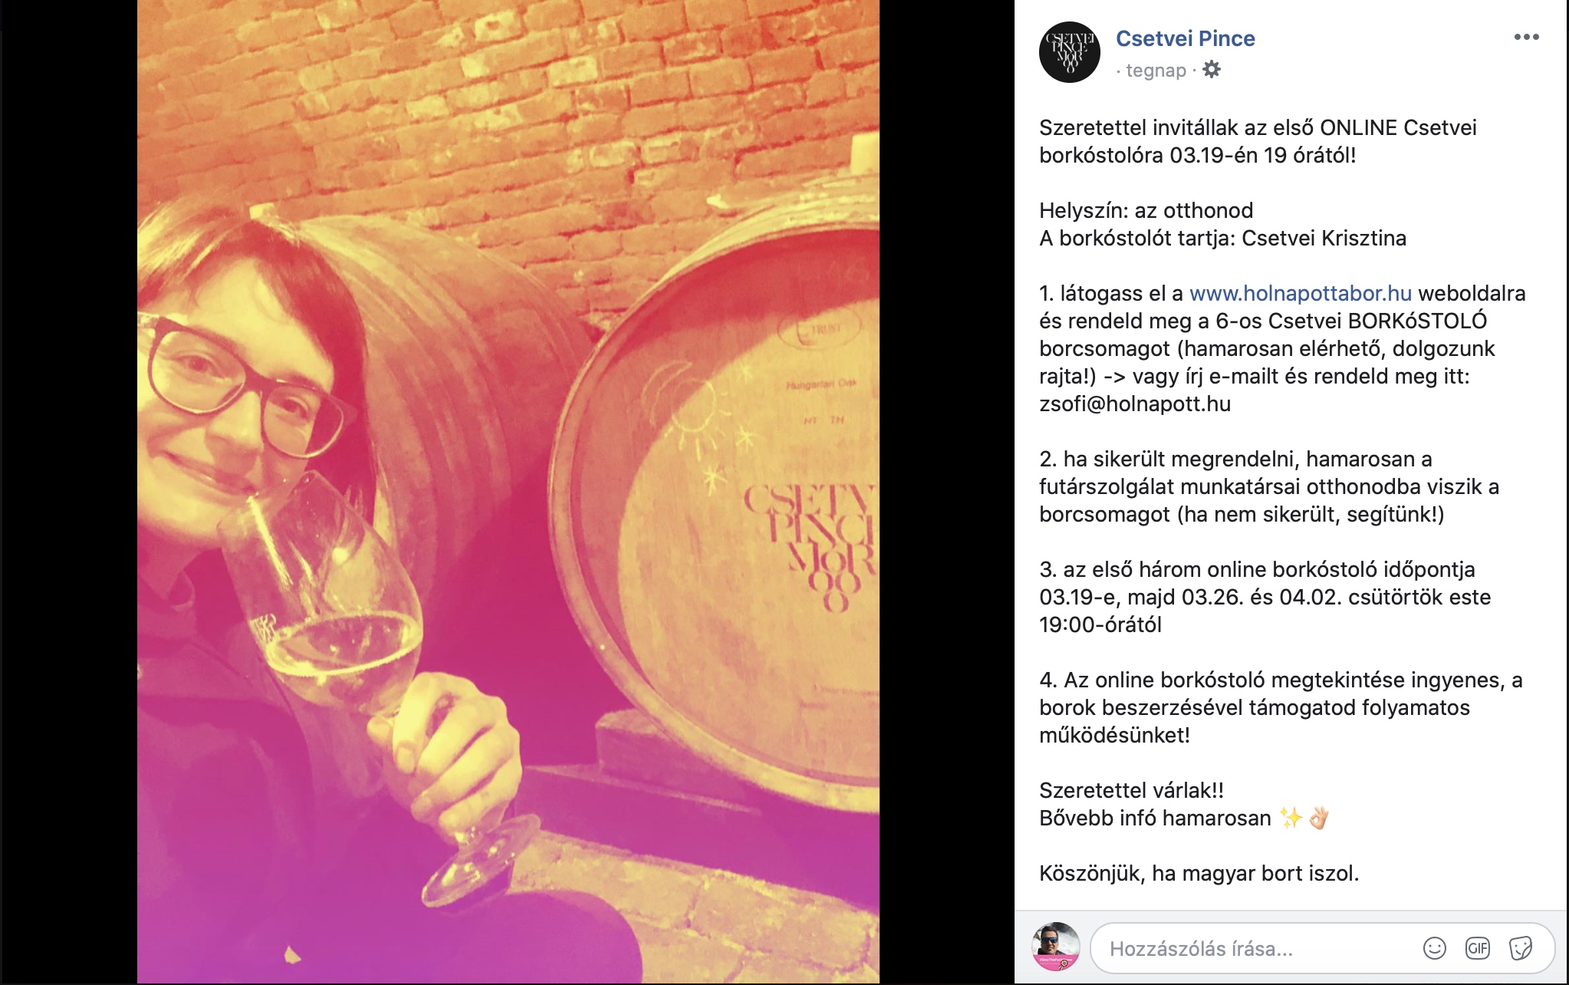Screen dimensions: 1569x985
Task: Click the sparkles emoji in the post
Action: pos(1291,818)
